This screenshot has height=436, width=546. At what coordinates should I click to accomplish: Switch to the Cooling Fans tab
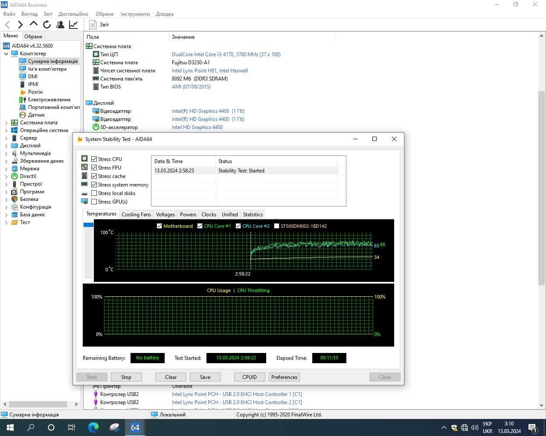pyautogui.click(x=136, y=215)
